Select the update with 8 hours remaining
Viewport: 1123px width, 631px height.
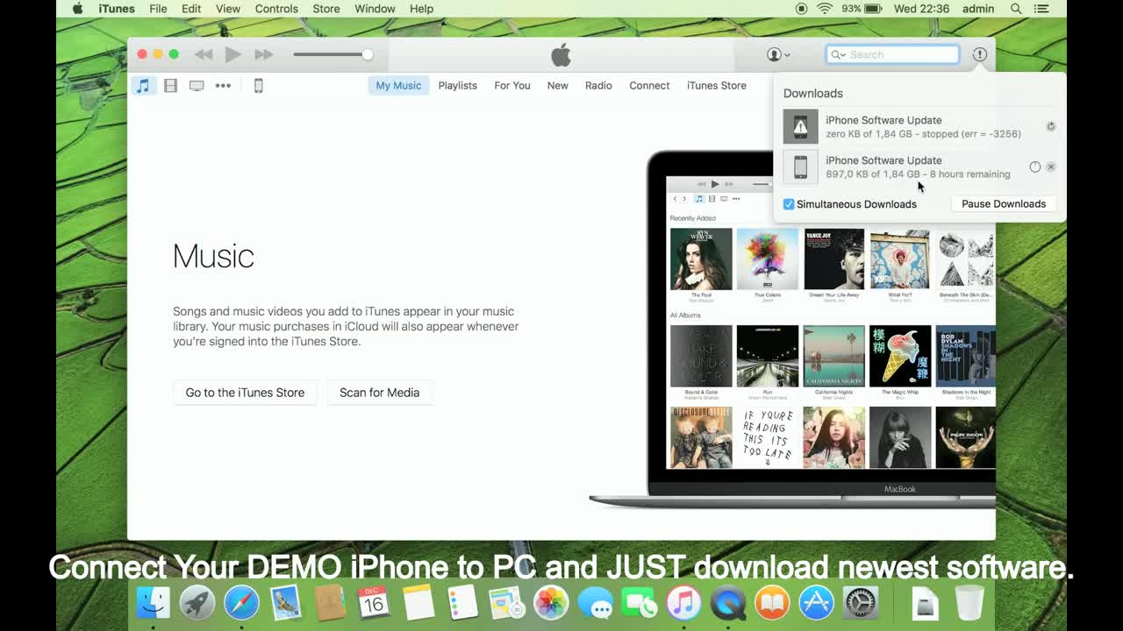point(919,167)
